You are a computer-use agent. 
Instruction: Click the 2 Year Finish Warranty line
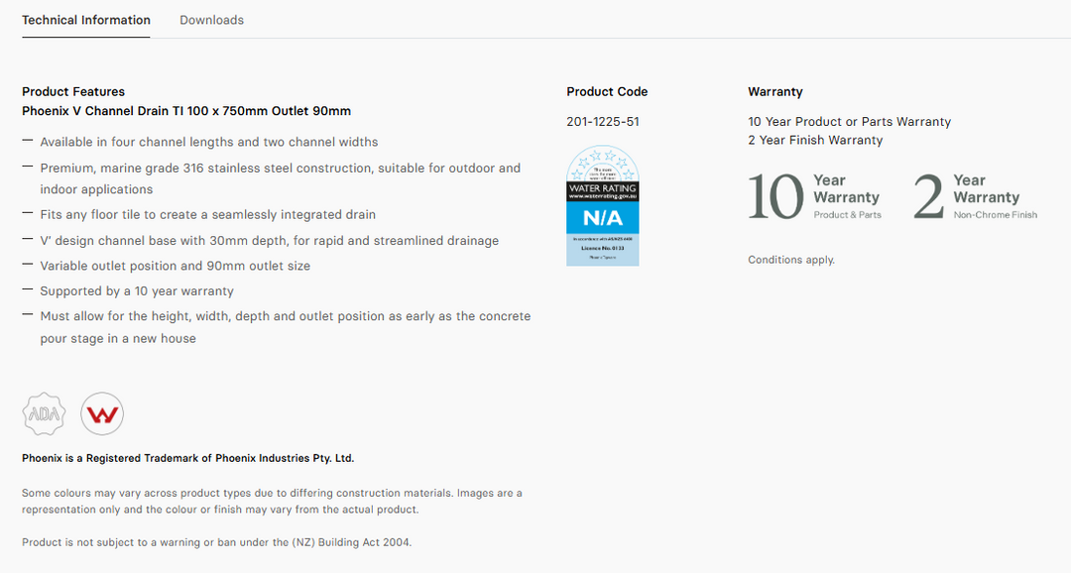click(x=815, y=140)
